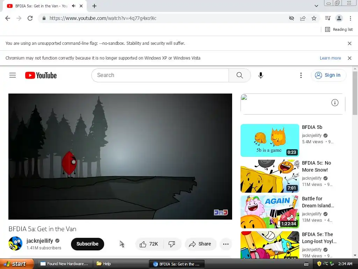The height and width of the screenshot is (269, 358).
Task: Mute the tab via the speaker icon
Action: point(73,6)
